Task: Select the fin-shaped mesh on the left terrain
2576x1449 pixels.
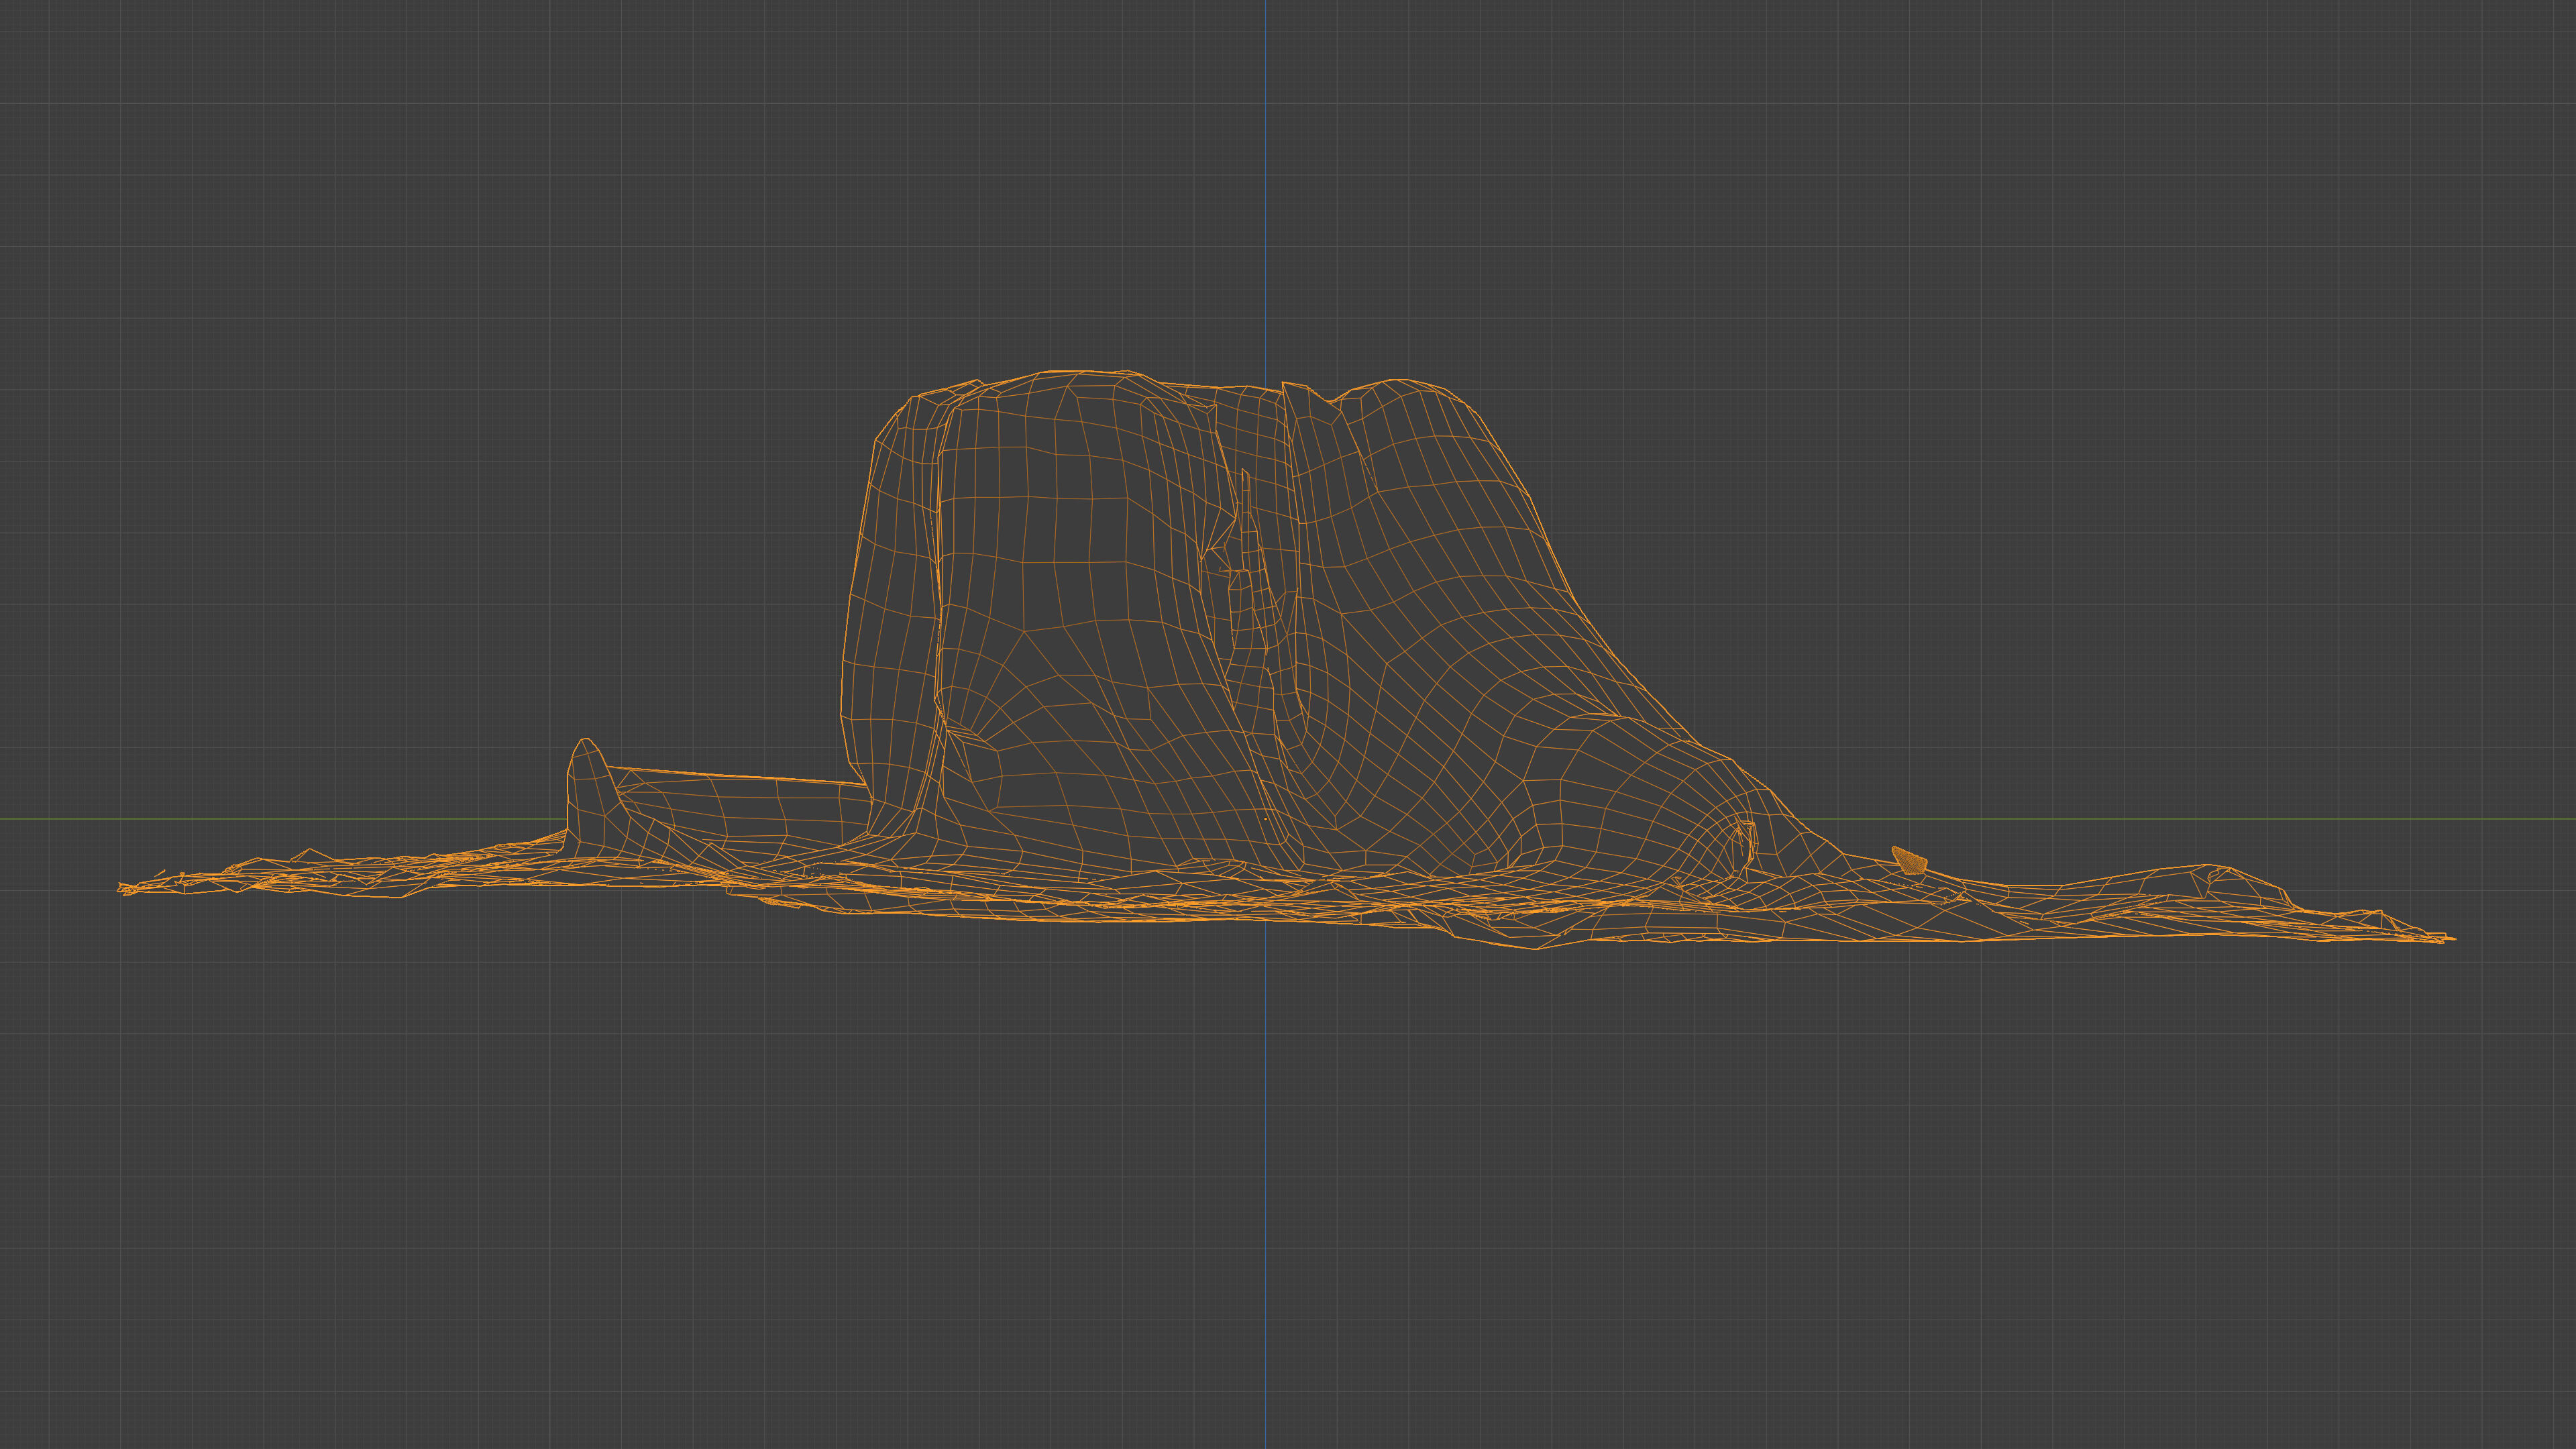Action: click(x=597, y=798)
